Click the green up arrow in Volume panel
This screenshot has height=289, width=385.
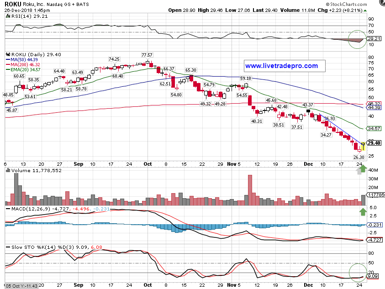pyautogui.click(x=362, y=170)
